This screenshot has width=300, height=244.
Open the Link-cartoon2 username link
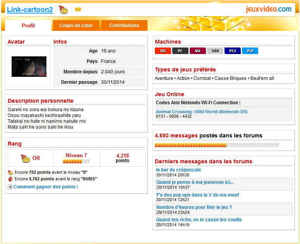coord(30,10)
